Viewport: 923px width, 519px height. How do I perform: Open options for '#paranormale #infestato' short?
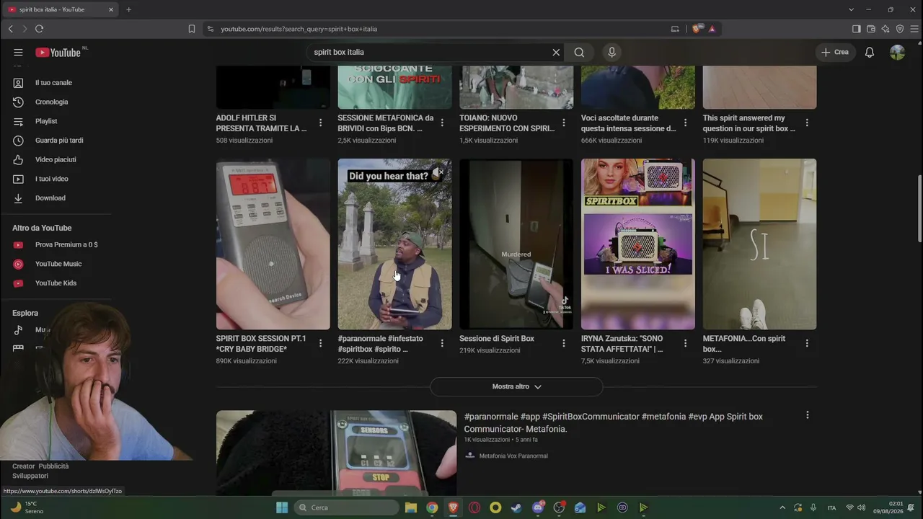(442, 344)
